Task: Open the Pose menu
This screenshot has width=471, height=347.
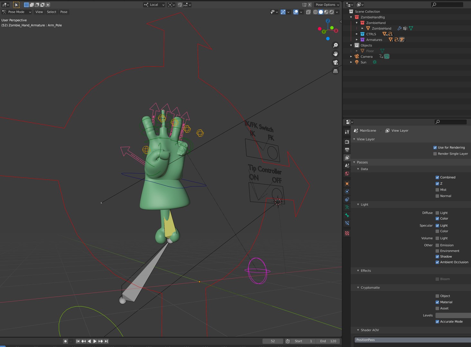Action: (64, 12)
